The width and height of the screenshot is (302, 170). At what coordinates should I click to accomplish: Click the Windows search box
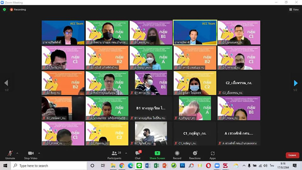tap(49, 166)
